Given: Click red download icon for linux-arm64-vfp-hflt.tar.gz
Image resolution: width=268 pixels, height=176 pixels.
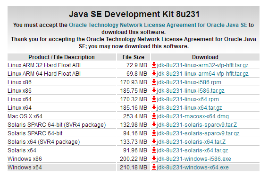Looking at the screenshot, I should (x=154, y=74).
